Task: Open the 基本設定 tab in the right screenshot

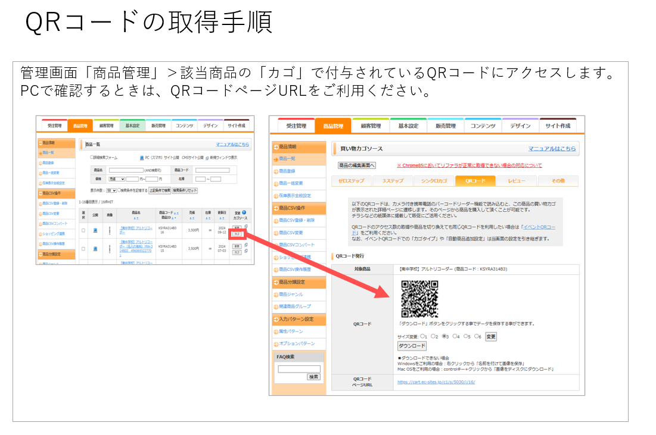Action: tap(408, 126)
